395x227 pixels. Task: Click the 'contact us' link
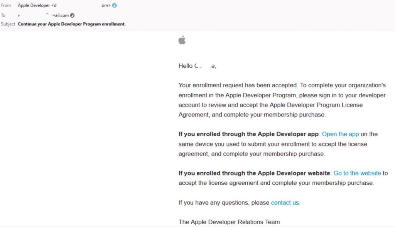(285, 202)
